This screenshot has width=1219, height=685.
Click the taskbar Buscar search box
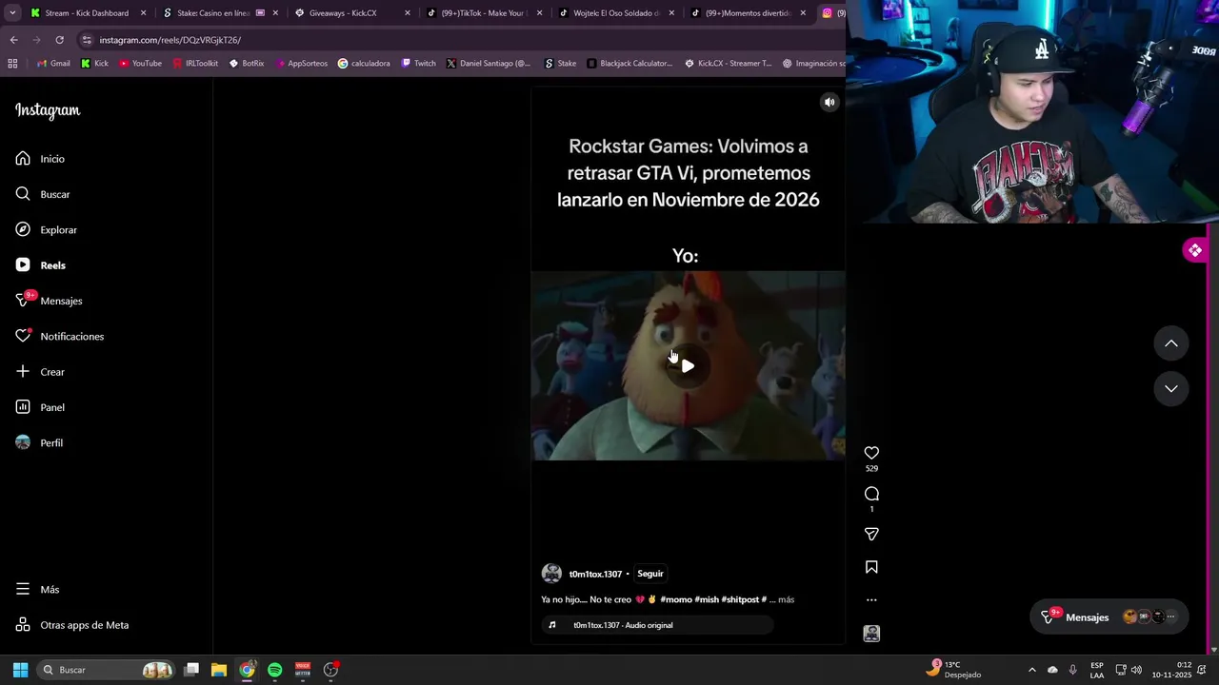106,670
